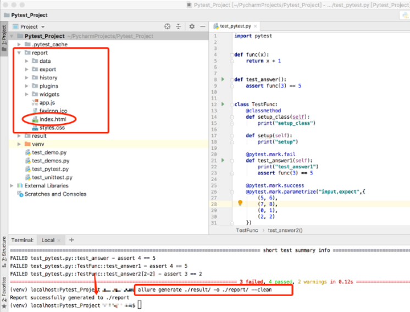This screenshot has height=312, width=410.
Task: Open the 2: Favorites side tool window
Action: coord(4,293)
